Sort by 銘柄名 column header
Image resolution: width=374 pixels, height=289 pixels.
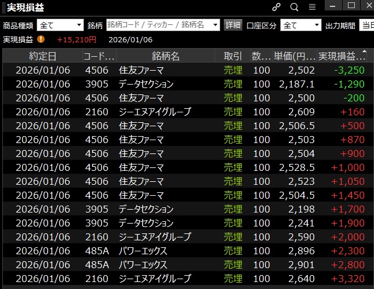pyautogui.click(x=165, y=56)
